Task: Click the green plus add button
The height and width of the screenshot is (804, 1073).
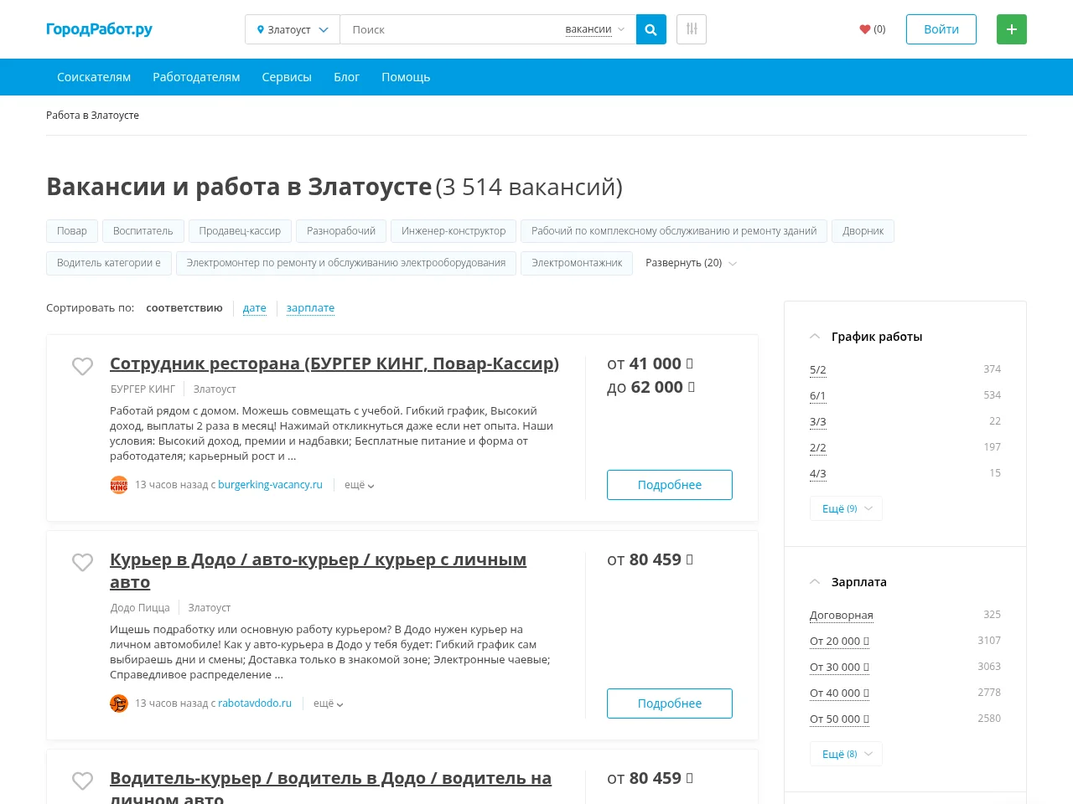Action: (1012, 29)
